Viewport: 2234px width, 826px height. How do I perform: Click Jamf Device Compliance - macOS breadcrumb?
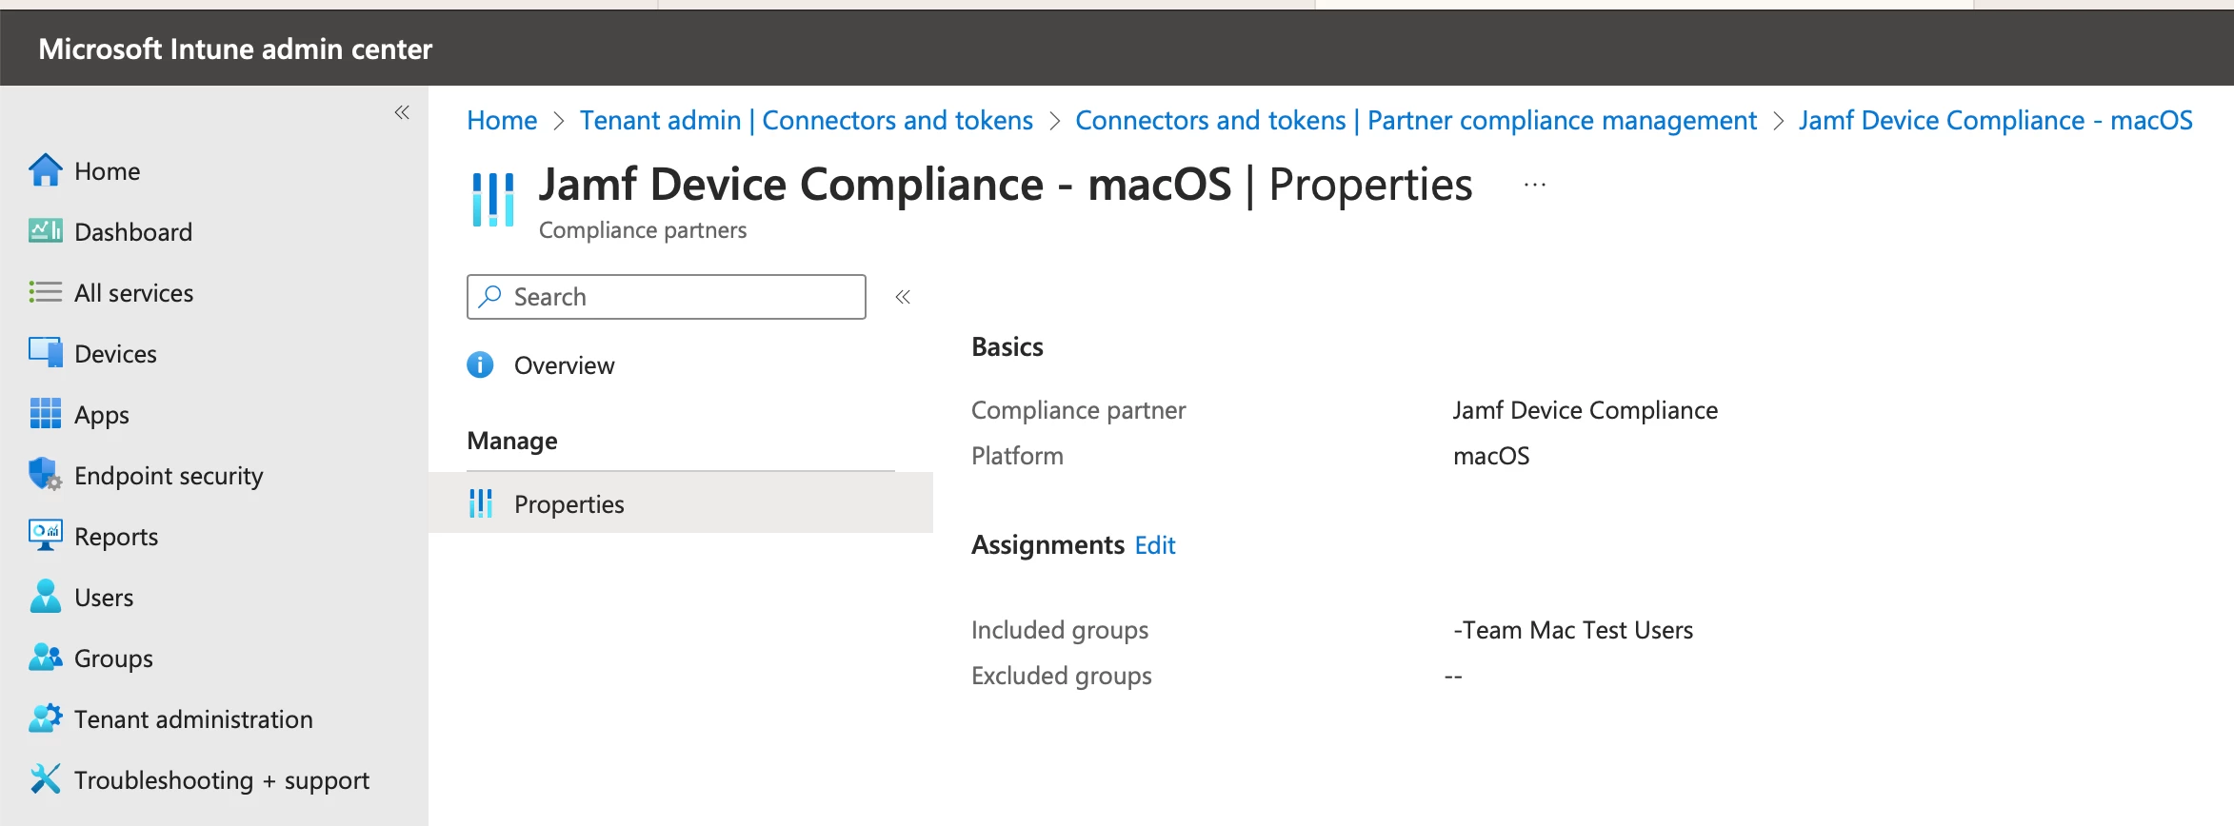point(1995,120)
